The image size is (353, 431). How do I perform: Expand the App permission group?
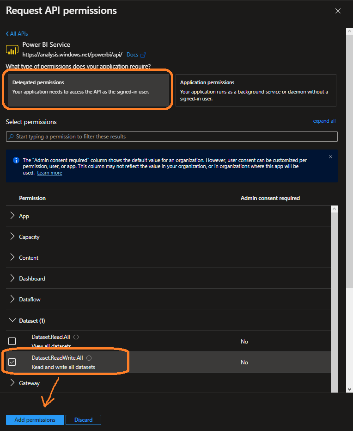click(12, 216)
